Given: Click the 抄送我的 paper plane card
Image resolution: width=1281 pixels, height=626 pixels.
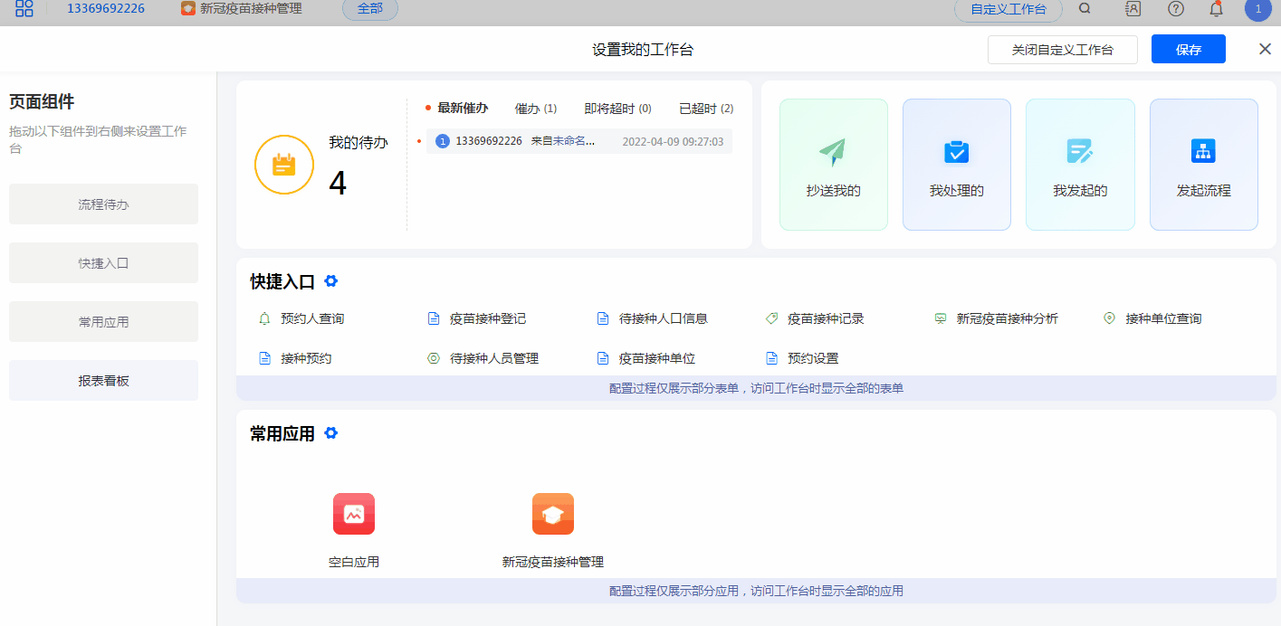Looking at the screenshot, I should (x=833, y=165).
